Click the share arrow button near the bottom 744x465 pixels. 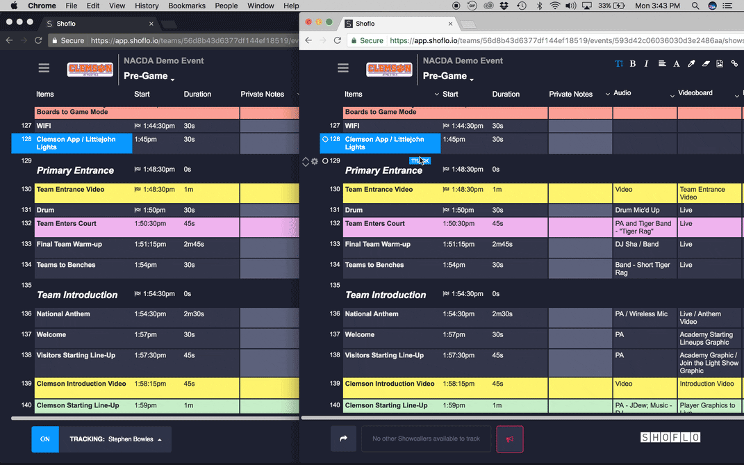(x=344, y=438)
